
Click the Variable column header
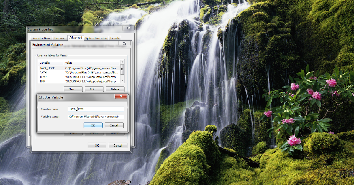pos(51,63)
